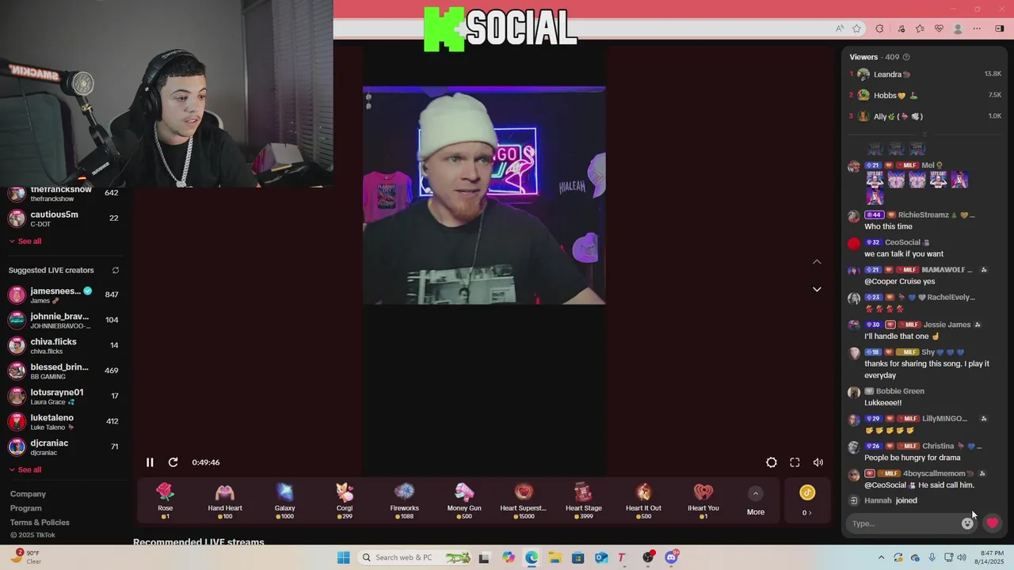Toggle browser Read aloud icon
1014x570 pixels.
tap(840, 28)
